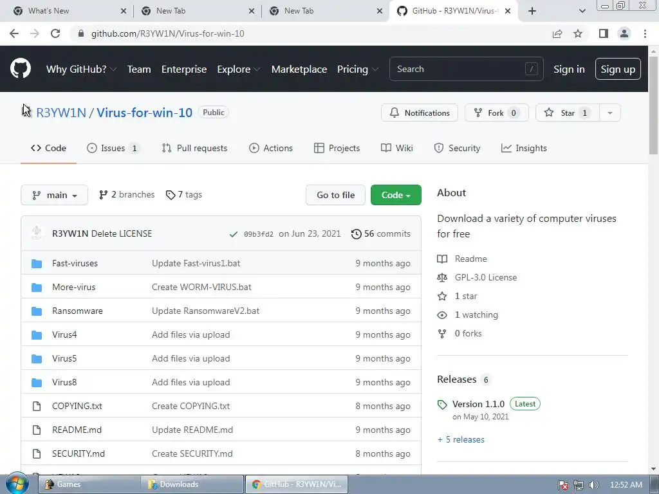This screenshot has height=494, width=659.
Task: Click the network tray icon
Action: tap(579, 485)
